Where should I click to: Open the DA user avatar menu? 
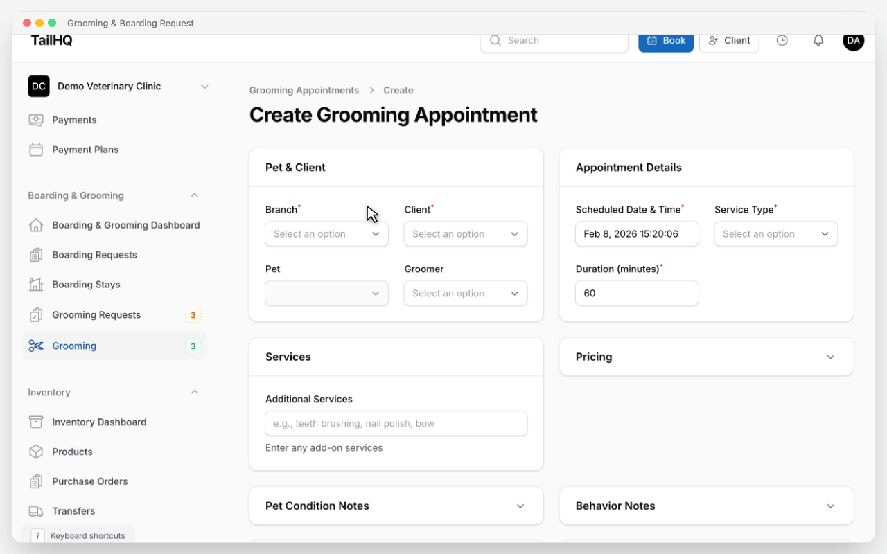(853, 41)
